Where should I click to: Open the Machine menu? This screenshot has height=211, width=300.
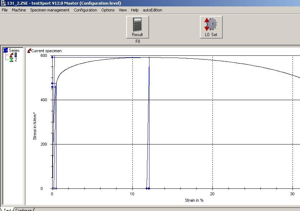(x=19, y=10)
